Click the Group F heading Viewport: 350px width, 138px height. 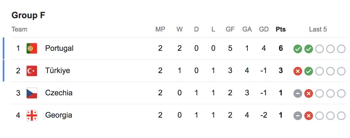[x=28, y=15]
